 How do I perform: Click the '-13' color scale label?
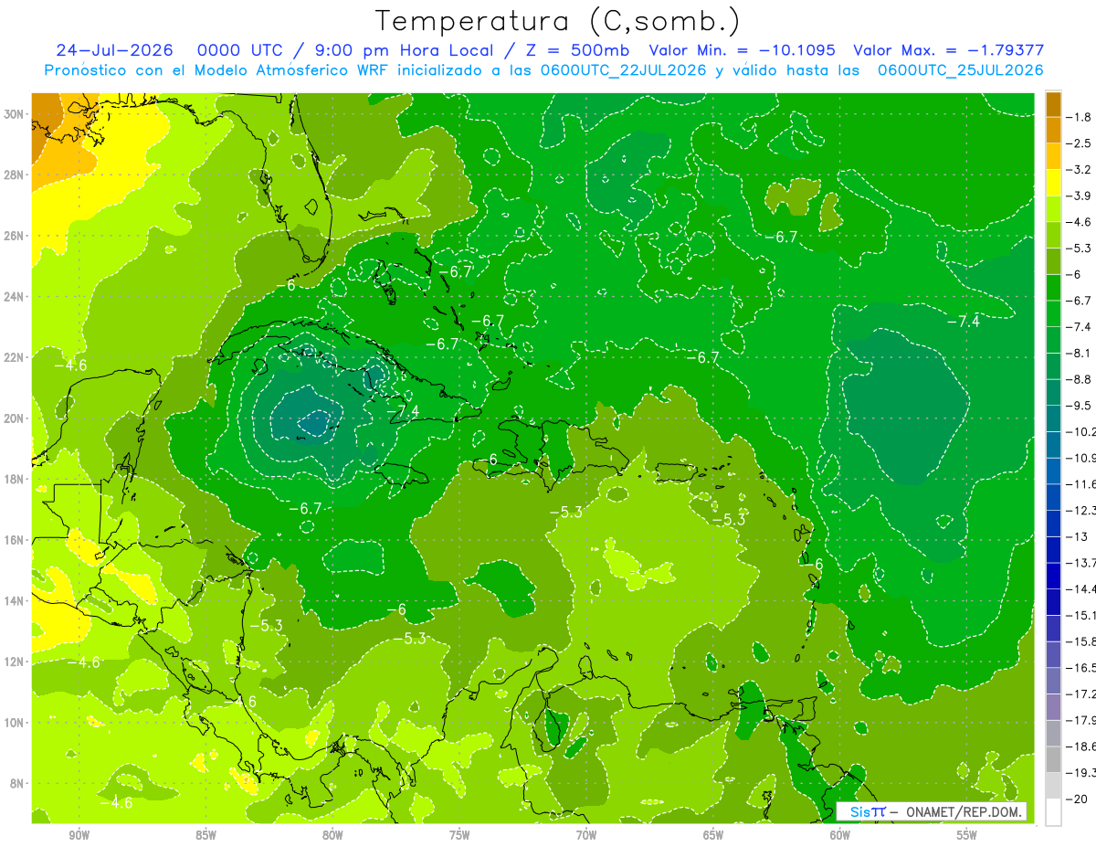1078,536
